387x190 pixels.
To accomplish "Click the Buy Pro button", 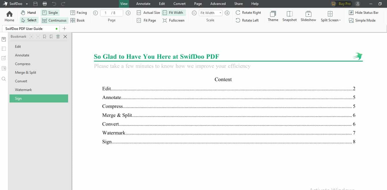I will (x=341, y=4).
